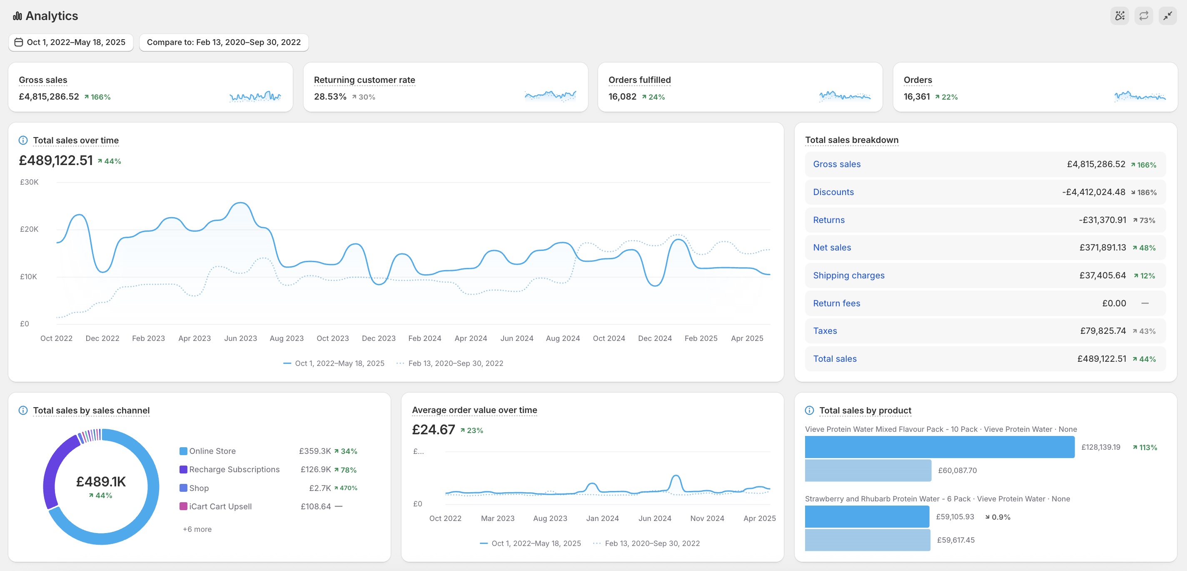This screenshot has width=1187, height=571.
Task: Open the Gross sales breakdown row
Action: [x=836, y=164]
